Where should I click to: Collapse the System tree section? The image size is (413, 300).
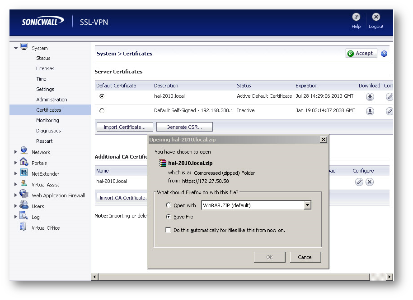(16, 48)
